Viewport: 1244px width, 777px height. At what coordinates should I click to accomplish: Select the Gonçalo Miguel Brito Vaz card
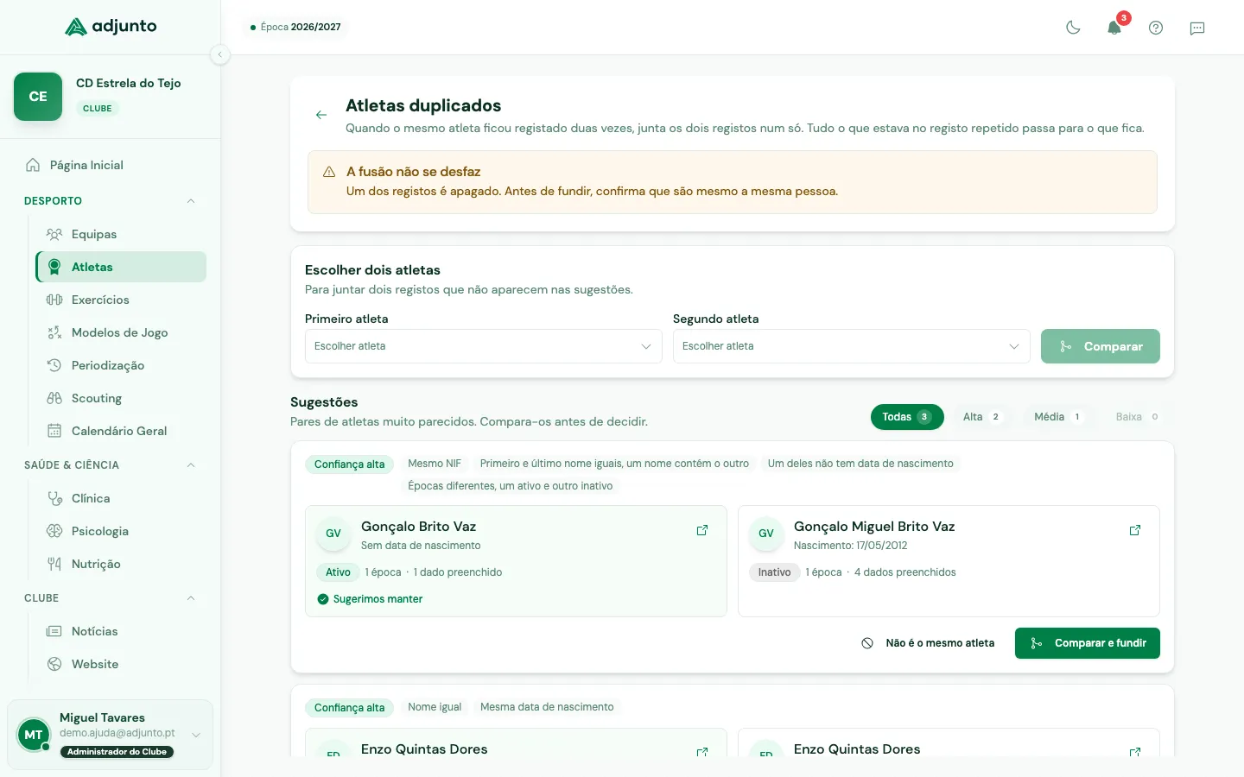(949, 561)
